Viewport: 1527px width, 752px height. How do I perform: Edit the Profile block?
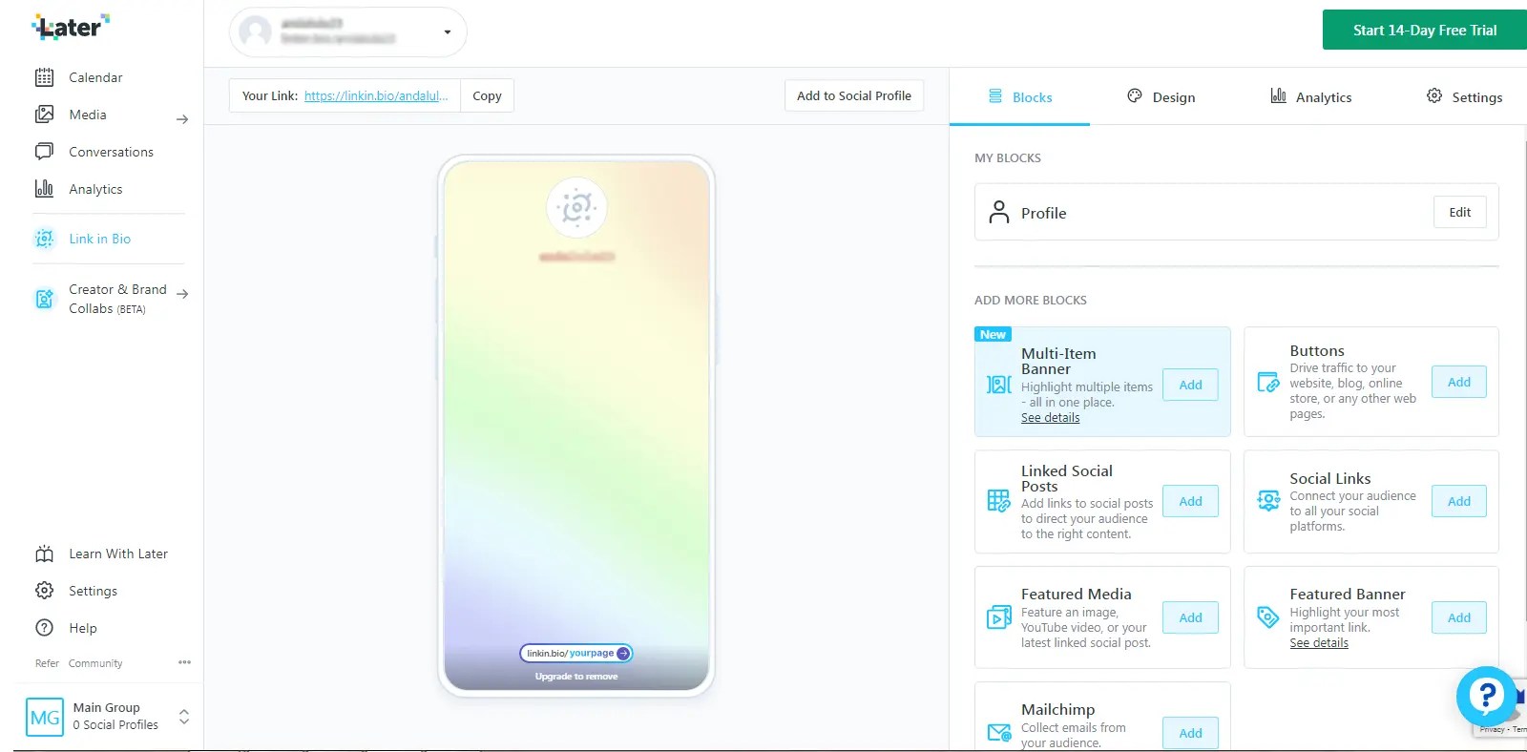click(x=1459, y=212)
